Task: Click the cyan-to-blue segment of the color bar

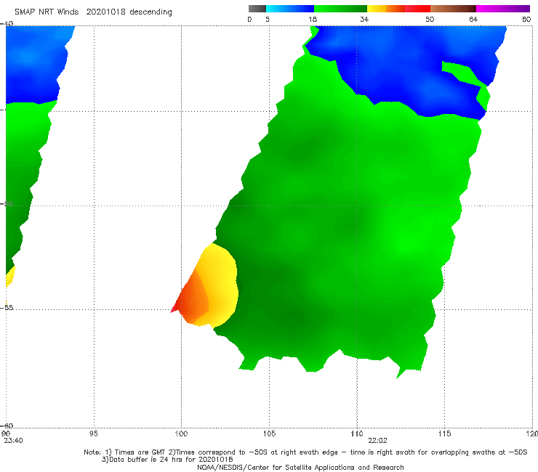Action: (290, 9)
